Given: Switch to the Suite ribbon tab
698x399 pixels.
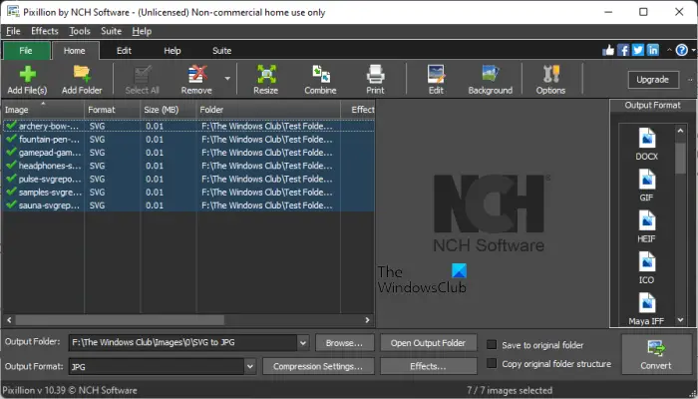Looking at the screenshot, I should coord(221,51).
